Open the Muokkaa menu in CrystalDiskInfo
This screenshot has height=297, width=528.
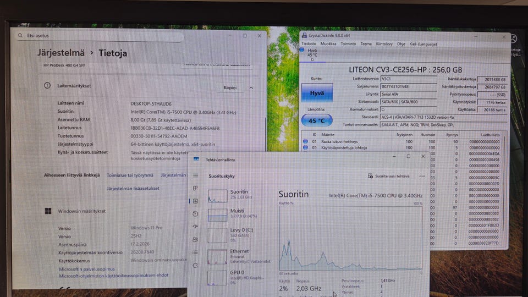click(328, 44)
